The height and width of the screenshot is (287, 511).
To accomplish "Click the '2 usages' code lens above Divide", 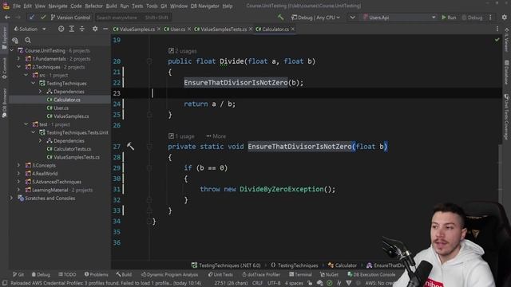I will click(x=183, y=51).
